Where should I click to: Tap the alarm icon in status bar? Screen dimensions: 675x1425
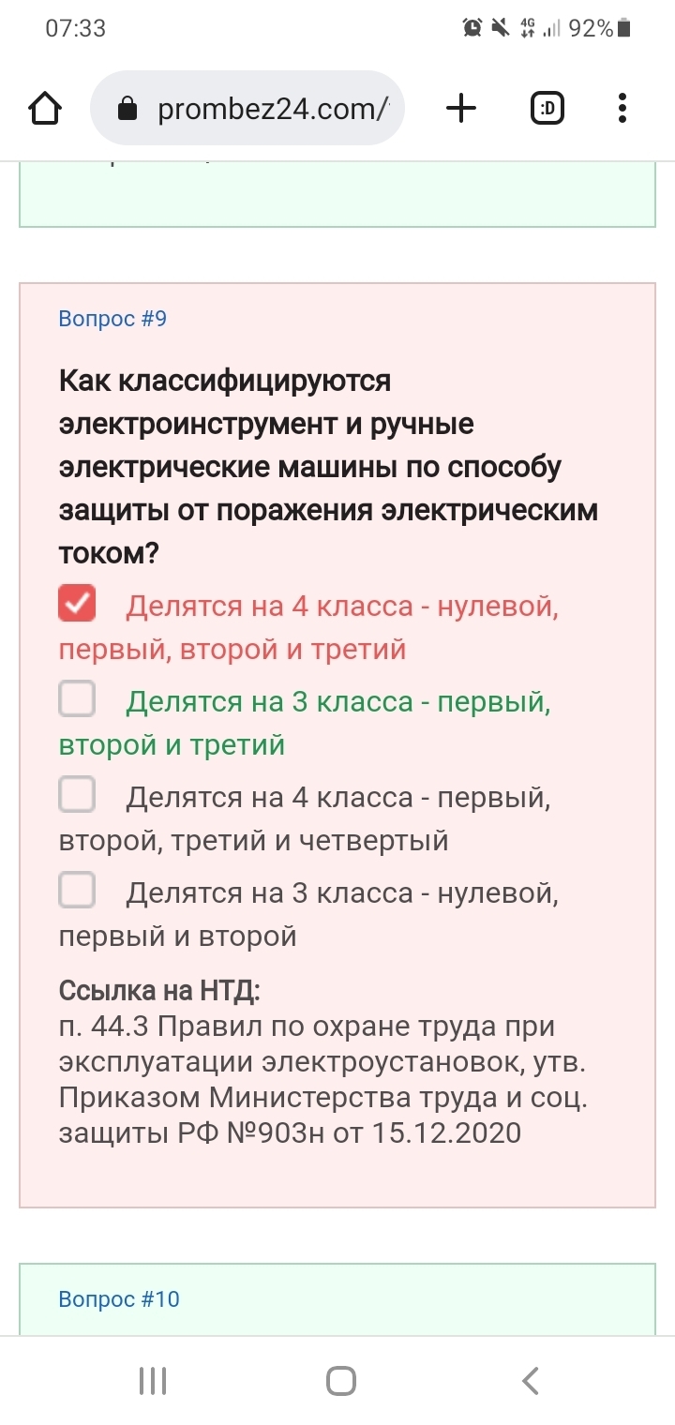(x=472, y=28)
